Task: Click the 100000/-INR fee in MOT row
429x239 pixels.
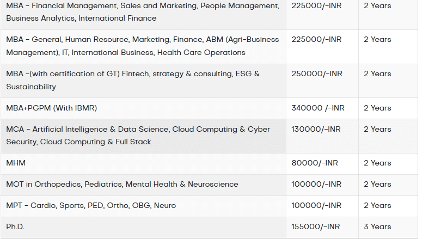Action: (x=316, y=184)
